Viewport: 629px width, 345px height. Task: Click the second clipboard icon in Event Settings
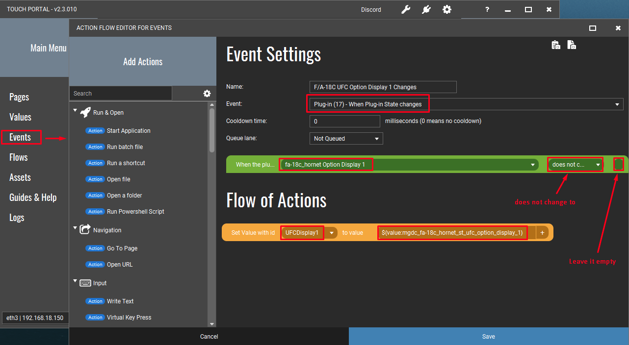(x=572, y=45)
